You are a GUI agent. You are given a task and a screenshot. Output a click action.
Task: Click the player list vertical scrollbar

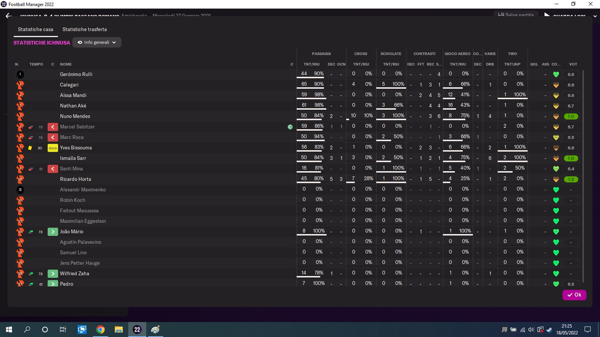(583, 176)
